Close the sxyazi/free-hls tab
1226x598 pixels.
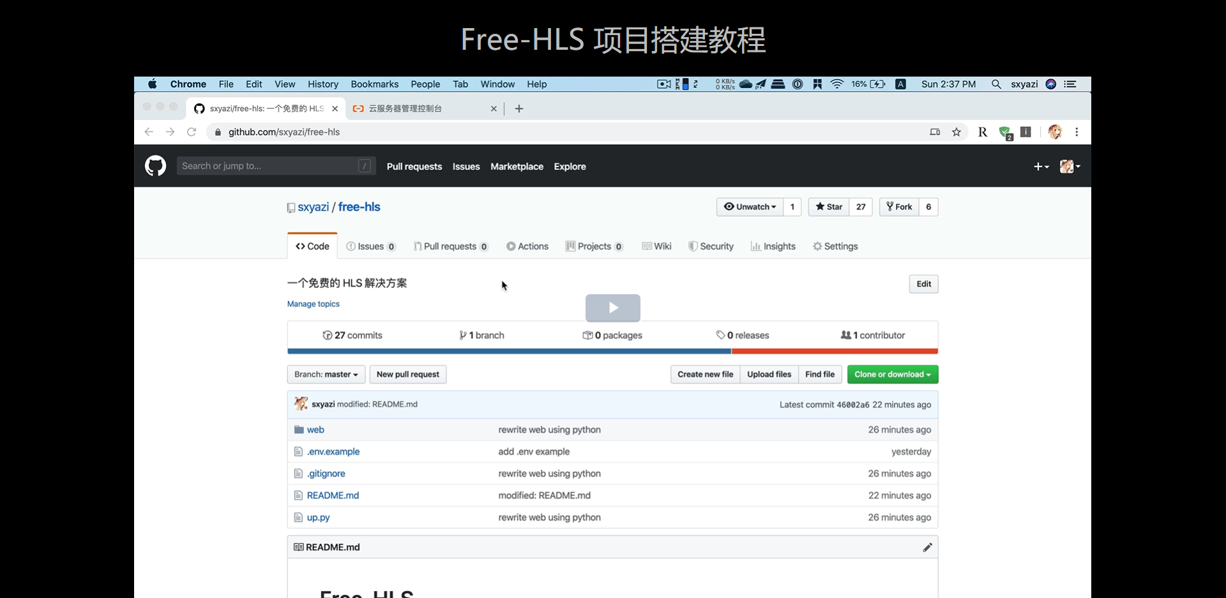tap(335, 108)
